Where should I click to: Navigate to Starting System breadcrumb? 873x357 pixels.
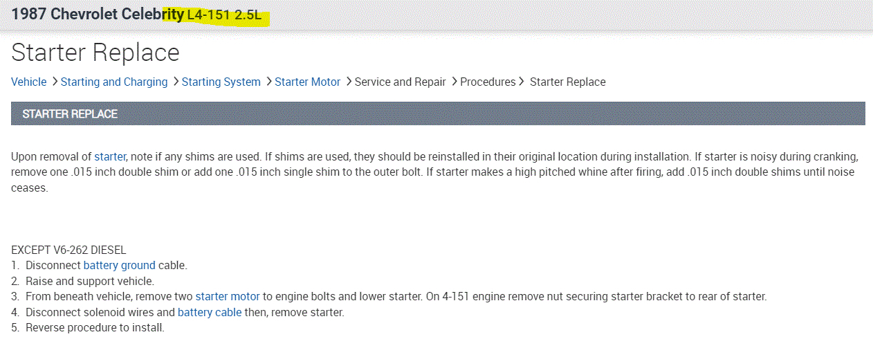coord(221,82)
